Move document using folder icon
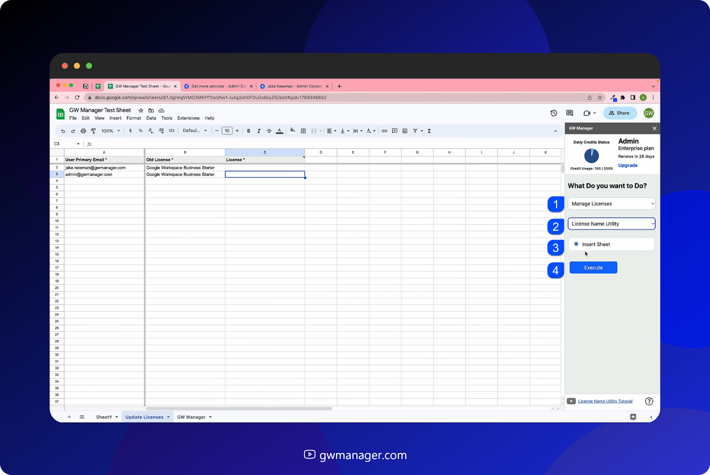 coord(151,111)
